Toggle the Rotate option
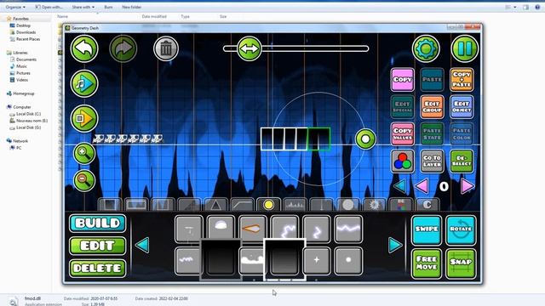This screenshot has width=545, height=306. pyautogui.click(x=461, y=229)
